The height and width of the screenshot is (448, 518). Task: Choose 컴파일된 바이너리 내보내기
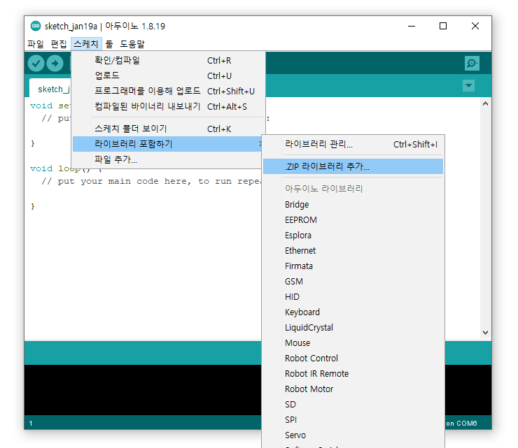pos(169,106)
